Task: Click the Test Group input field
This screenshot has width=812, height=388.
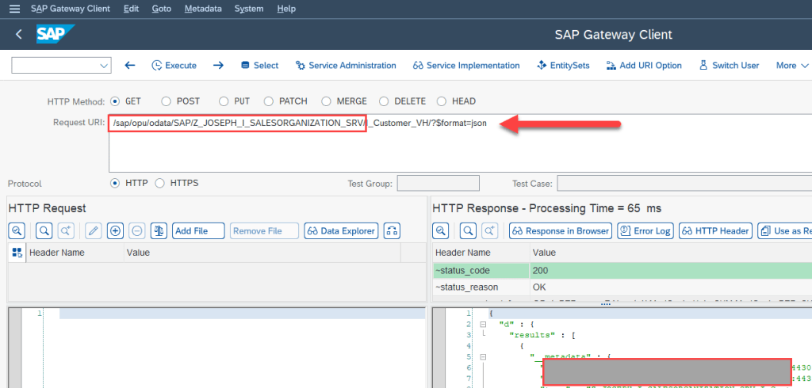Action: click(438, 184)
